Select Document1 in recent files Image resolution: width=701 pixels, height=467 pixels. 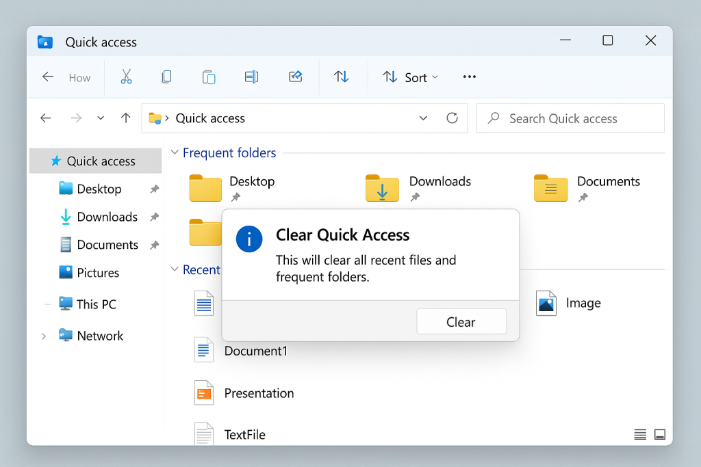(x=242, y=351)
